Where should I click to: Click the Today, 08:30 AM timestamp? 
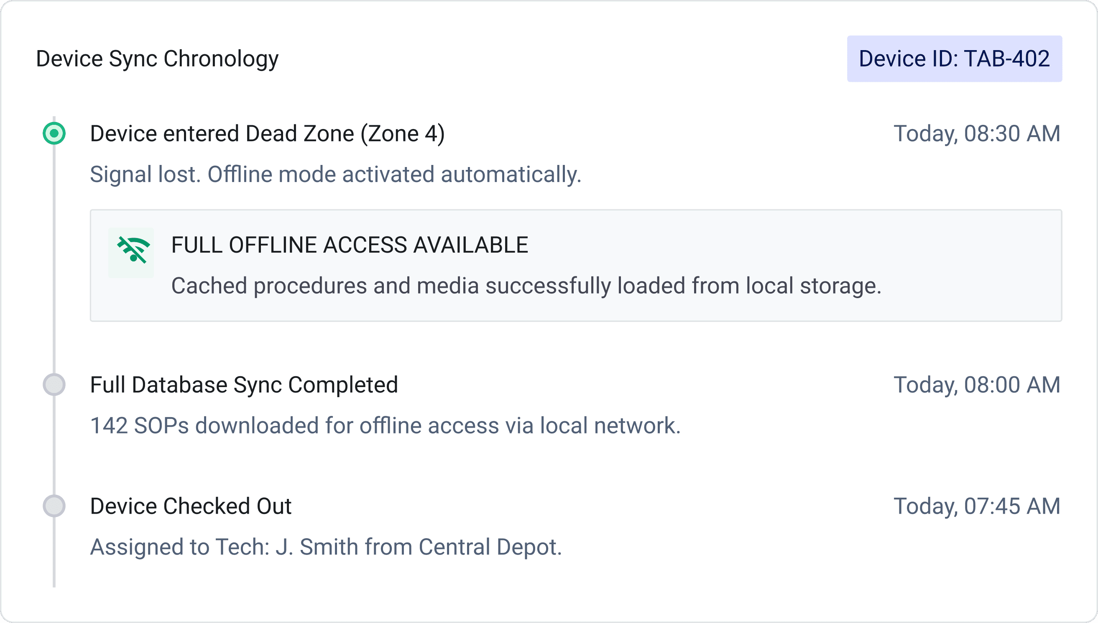click(977, 134)
